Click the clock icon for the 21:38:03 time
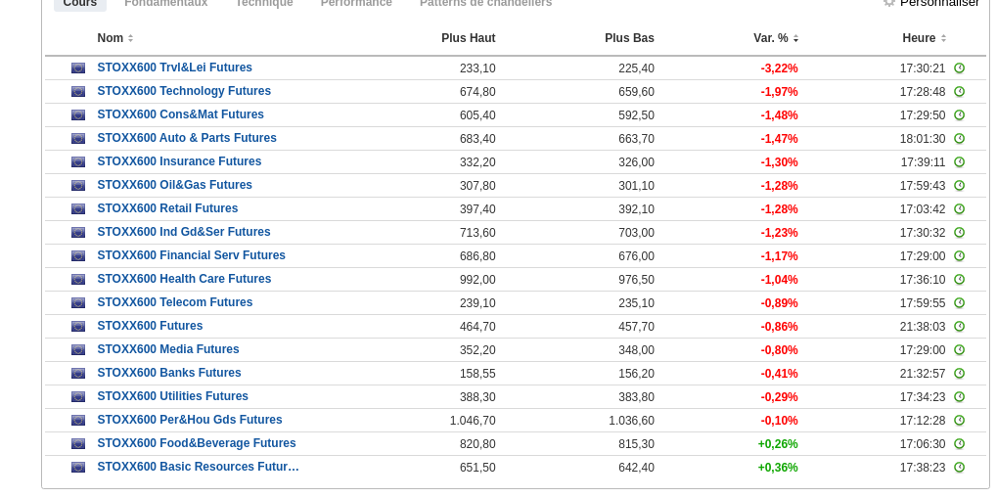Image resolution: width=997 pixels, height=498 pixels. (959, 327)
